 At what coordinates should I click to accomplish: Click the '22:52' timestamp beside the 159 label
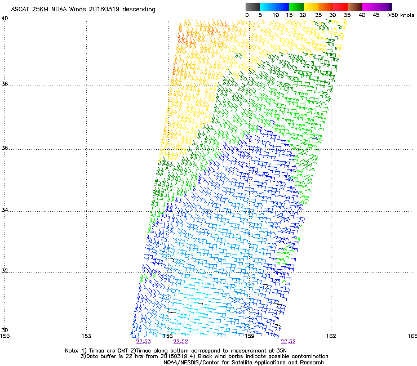[289, 342]
